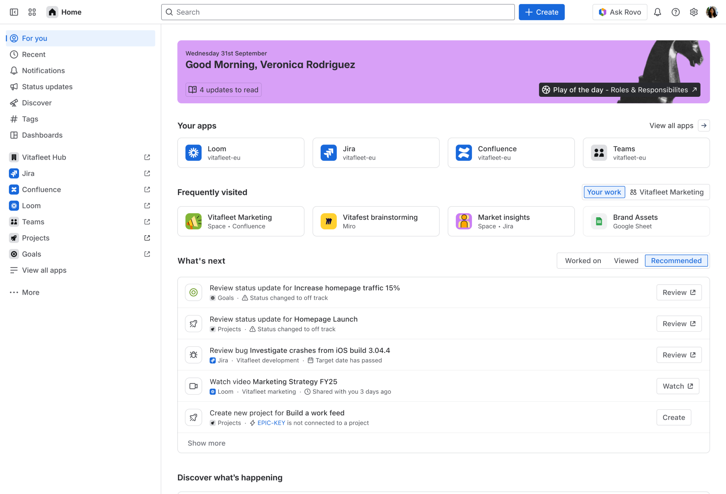Open the app switcher grid icon

coord(32,12)
